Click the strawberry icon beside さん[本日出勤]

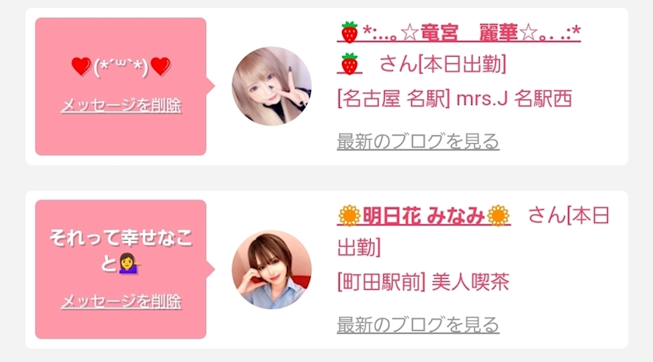[x=349, y=64]
